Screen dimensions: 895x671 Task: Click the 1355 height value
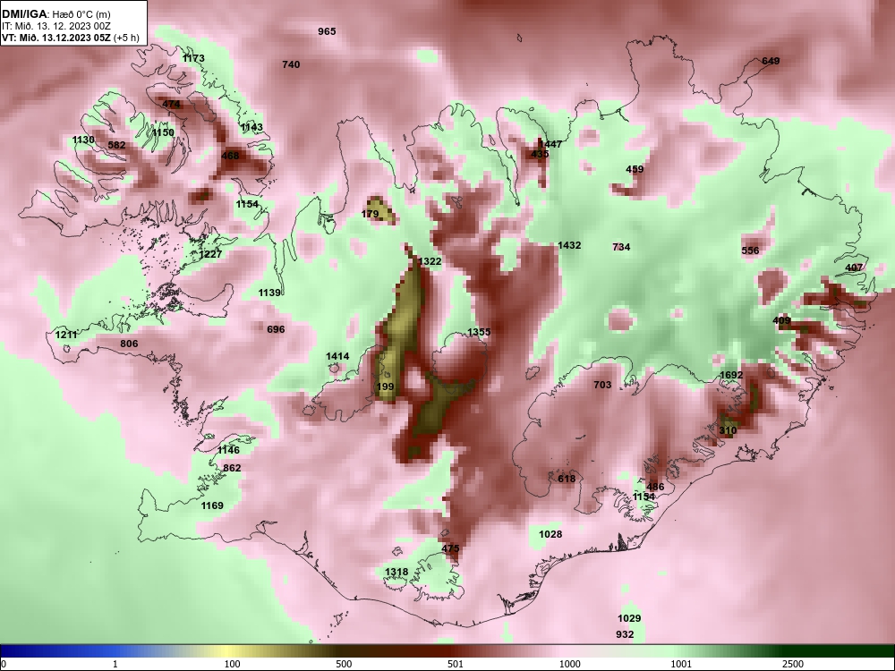(479, 332)
